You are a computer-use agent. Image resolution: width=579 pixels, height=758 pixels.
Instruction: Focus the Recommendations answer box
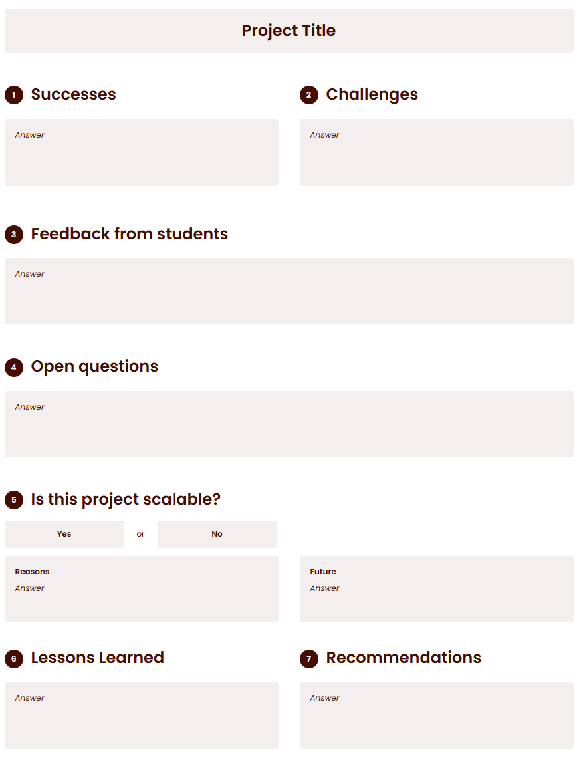[437, 715]
